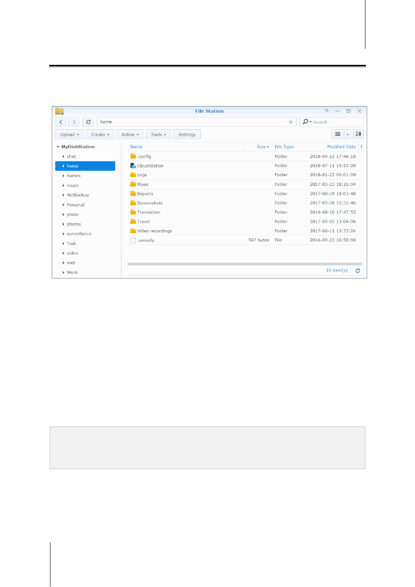Select the Video recordings folder icon
The height and width of the screenshot is (587, 415).
coord(133,231)
